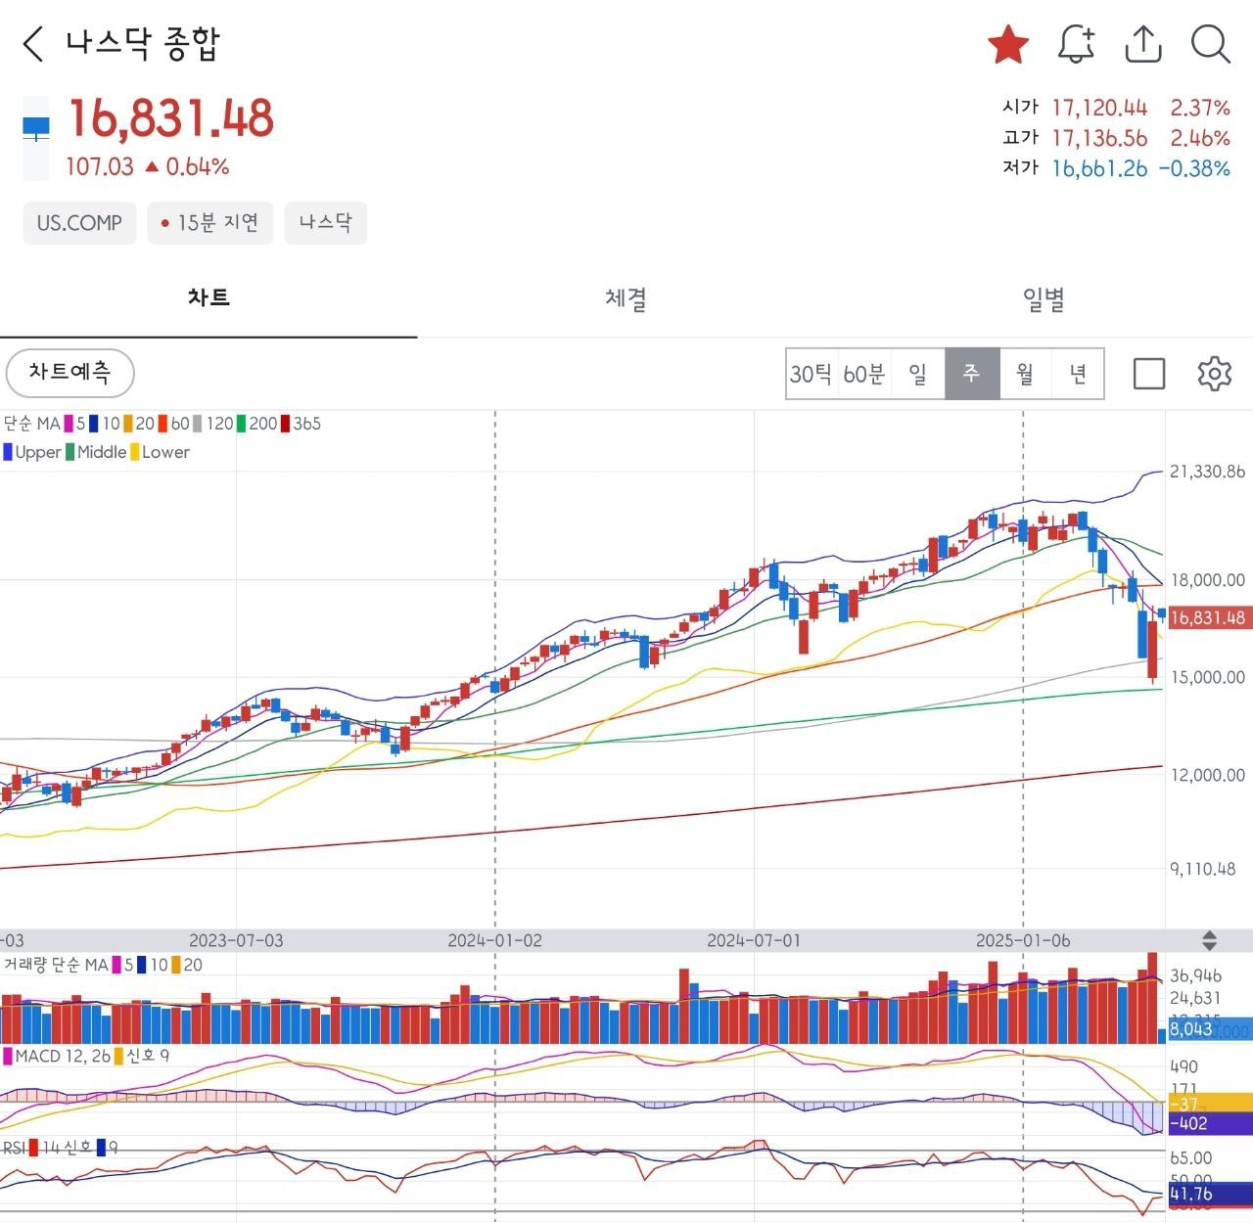The image size is (1253, 1222).
Task: Open the price alert bell
Action: pyautogui.click(x=1076, y=44)
